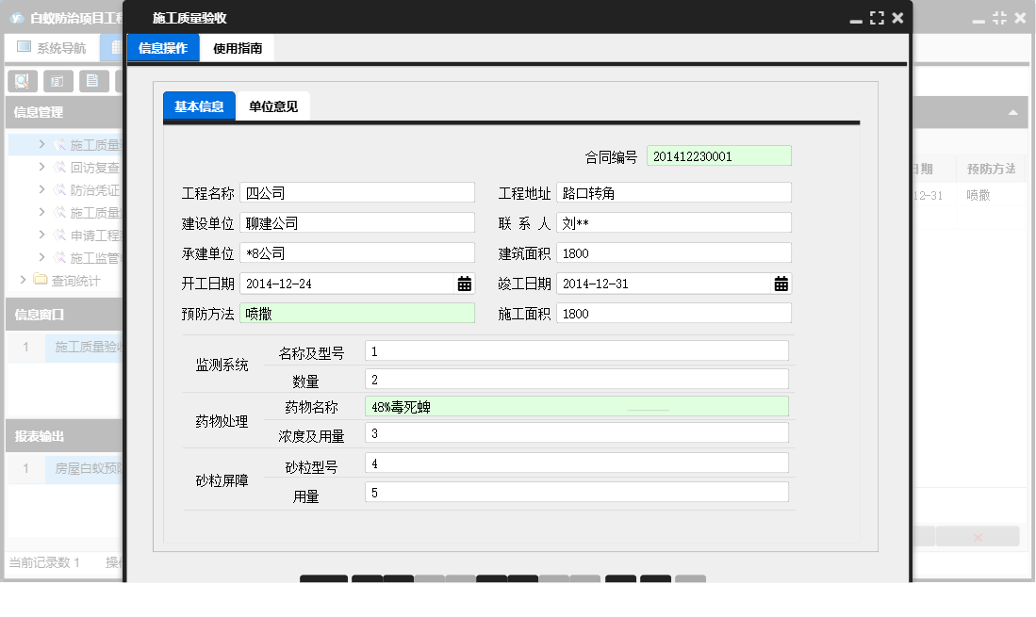
Task: Collapse the right panel using the up arrow
Action: [x=1012, y=113]
